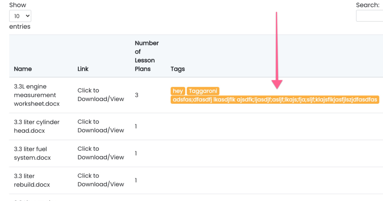
Task: Click lesson plan count for fuel system row
Action: click(x=136, y=153)
